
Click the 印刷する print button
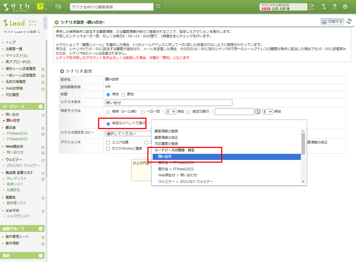pos(332,22)
